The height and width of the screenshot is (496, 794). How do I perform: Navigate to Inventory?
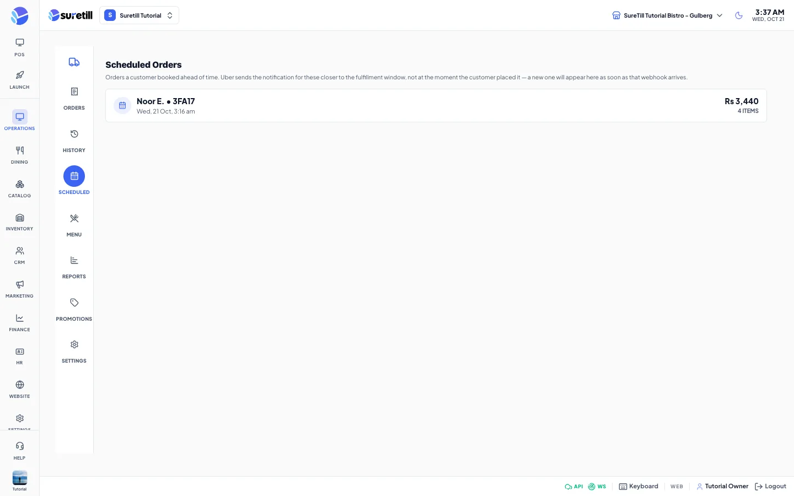point(19,222)
